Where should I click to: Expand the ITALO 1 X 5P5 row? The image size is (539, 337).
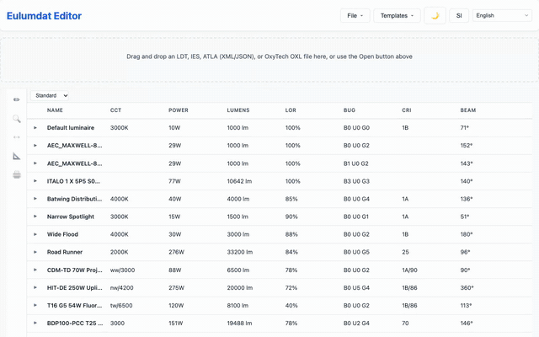[35, 181]
